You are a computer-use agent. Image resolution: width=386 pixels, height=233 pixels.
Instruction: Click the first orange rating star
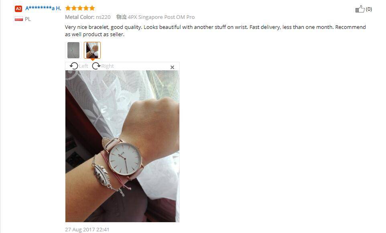click(68, 8)
